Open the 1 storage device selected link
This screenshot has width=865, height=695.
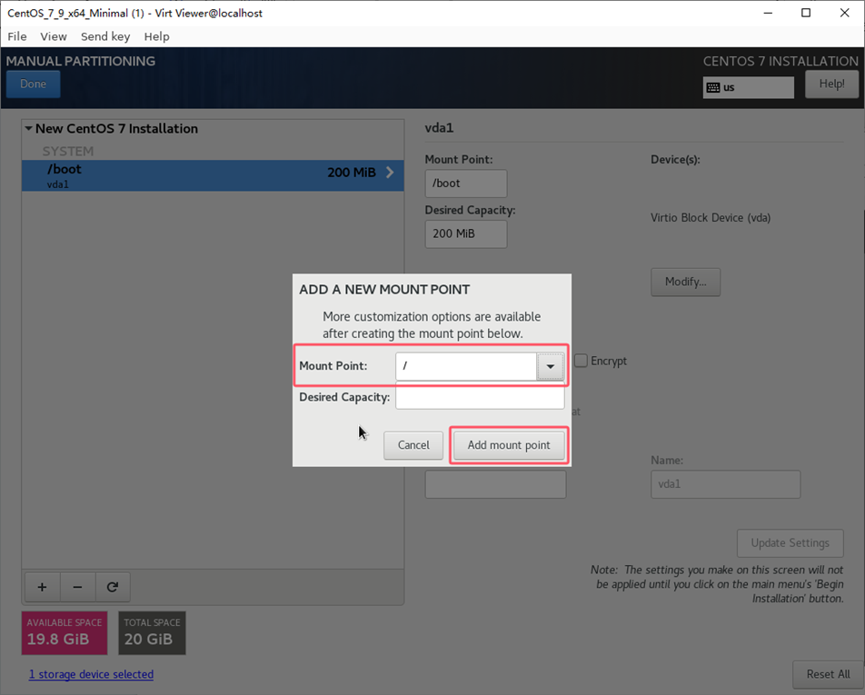(91, 674)
